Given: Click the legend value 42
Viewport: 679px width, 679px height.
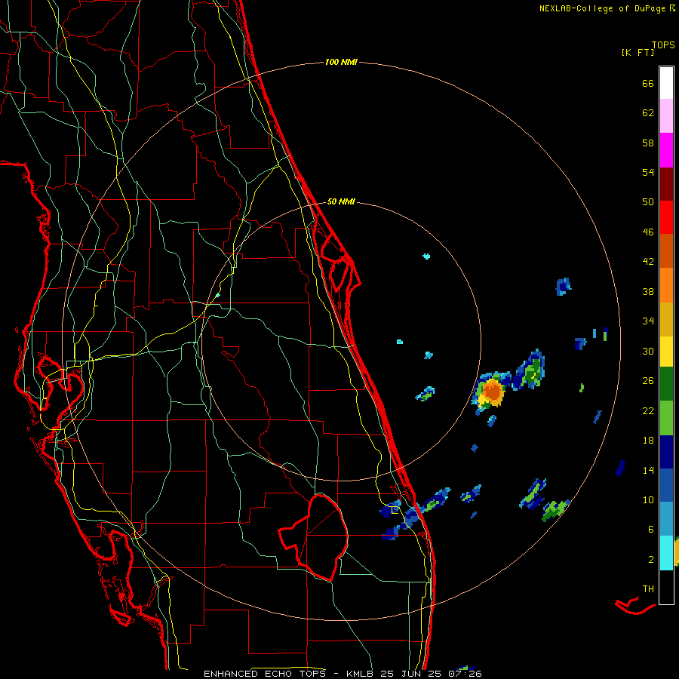Looking at the screenshot, I should 648,262.
